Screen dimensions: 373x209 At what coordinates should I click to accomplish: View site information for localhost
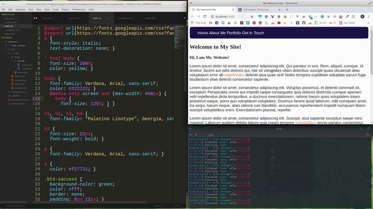pos(212,17)
